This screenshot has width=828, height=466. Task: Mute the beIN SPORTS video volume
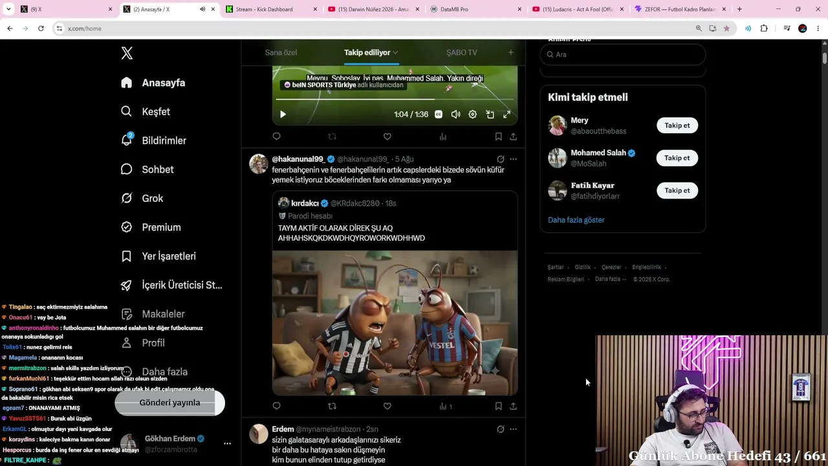455,115
